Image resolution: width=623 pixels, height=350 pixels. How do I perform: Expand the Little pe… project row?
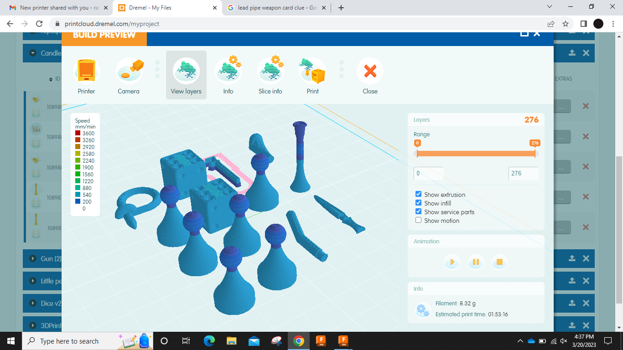click(32, 281)
